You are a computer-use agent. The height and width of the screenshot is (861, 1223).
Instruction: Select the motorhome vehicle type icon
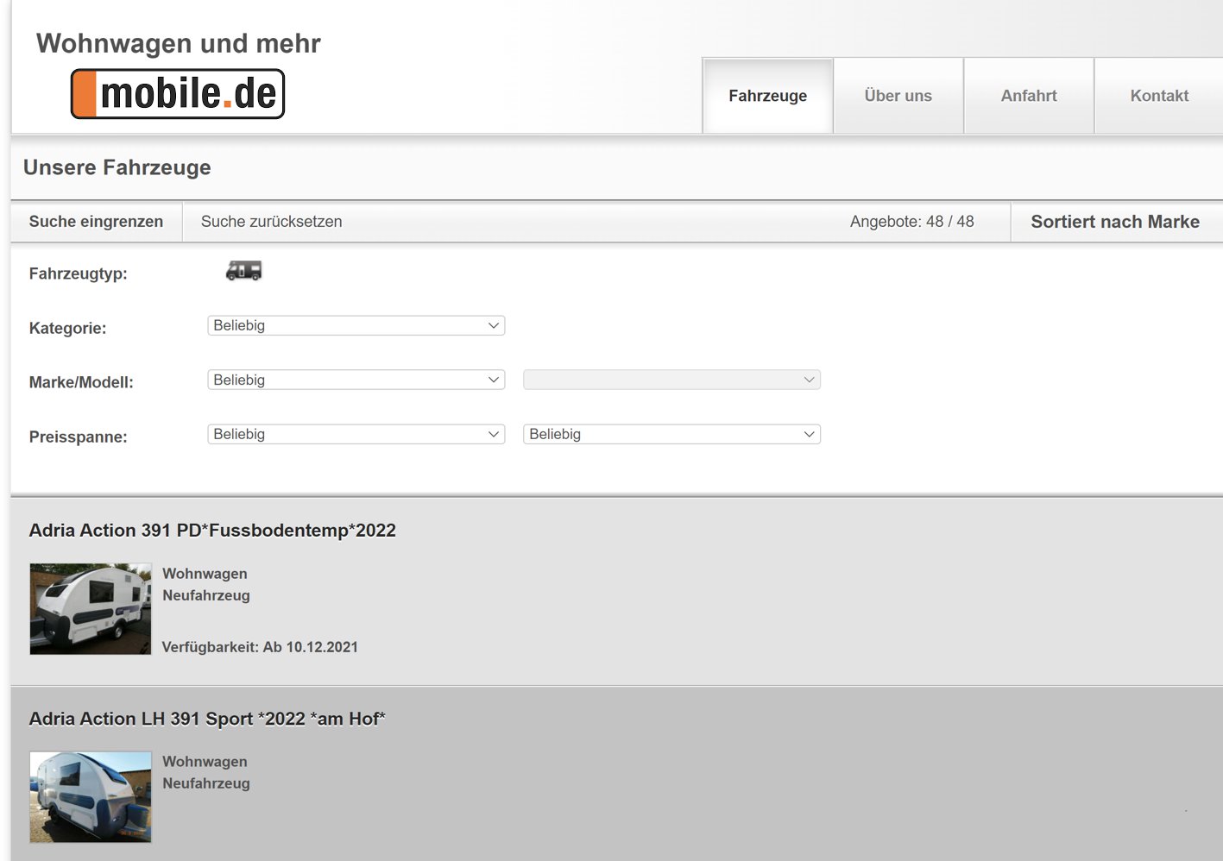(243, 271)
